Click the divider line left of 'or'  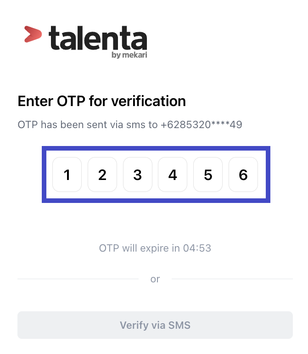pyautogui.click(x=78, y=279)
